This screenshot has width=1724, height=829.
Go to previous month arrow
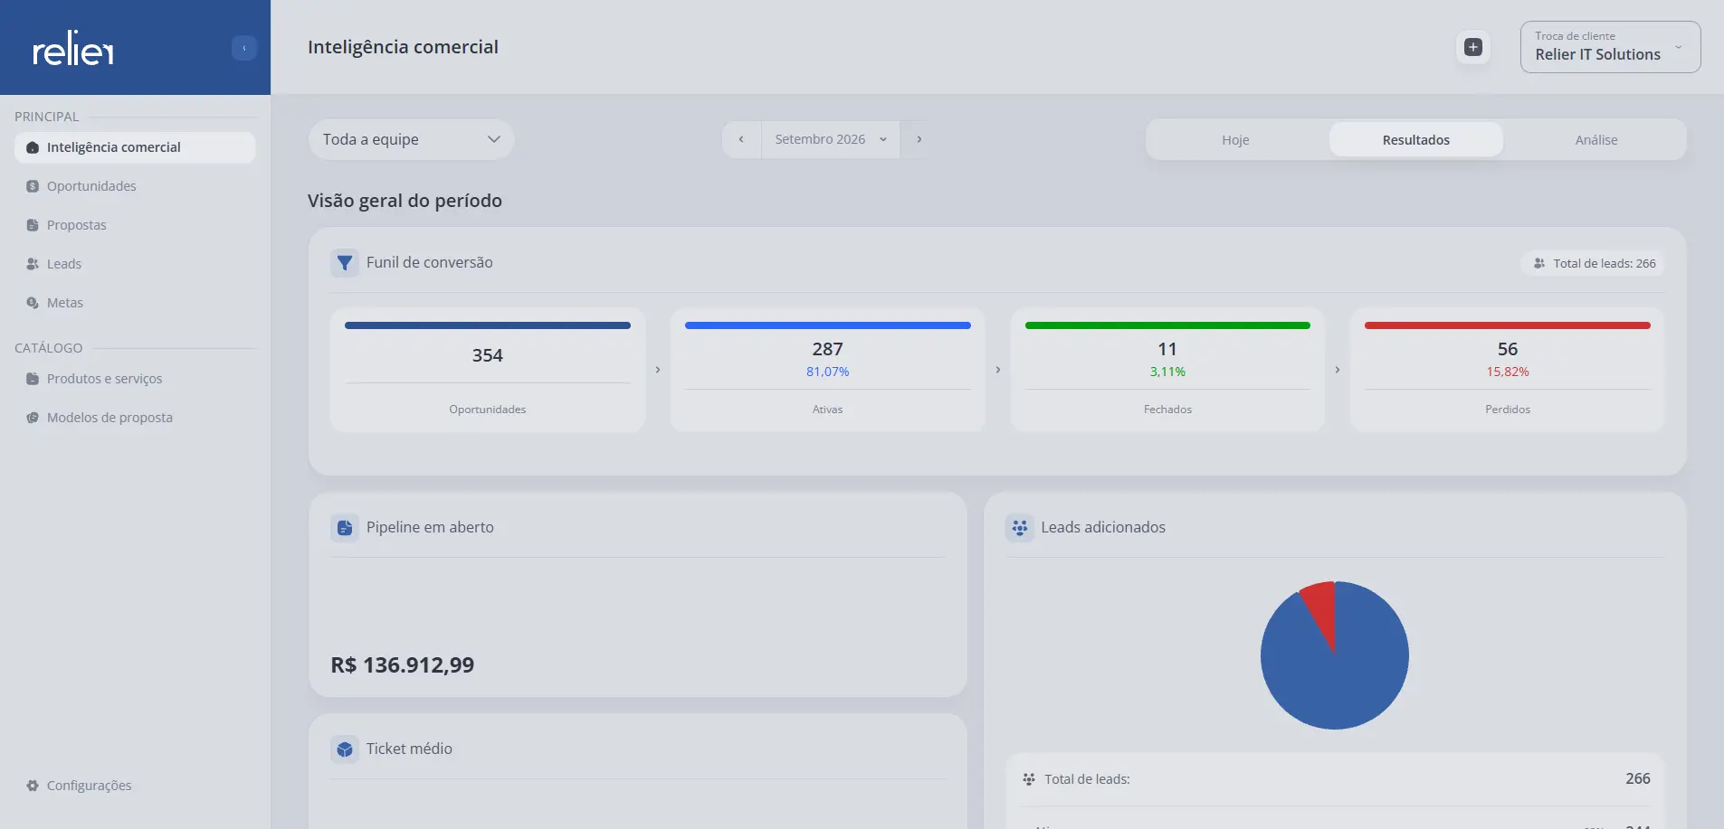click(x=741, y=139)
